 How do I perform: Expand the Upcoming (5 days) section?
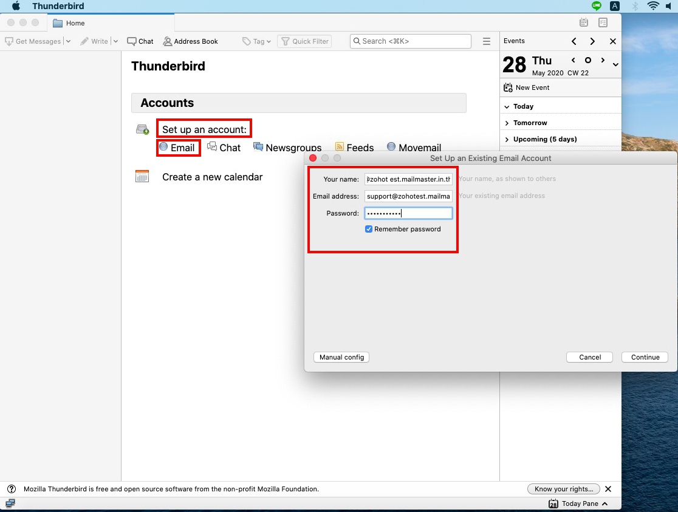tap(507, 139)
